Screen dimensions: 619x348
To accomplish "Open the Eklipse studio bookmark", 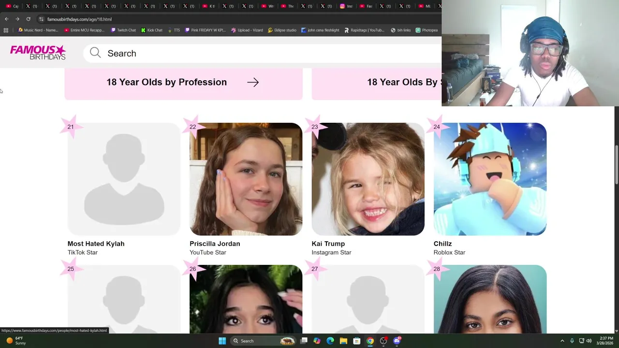I will [x=282, y=30].
